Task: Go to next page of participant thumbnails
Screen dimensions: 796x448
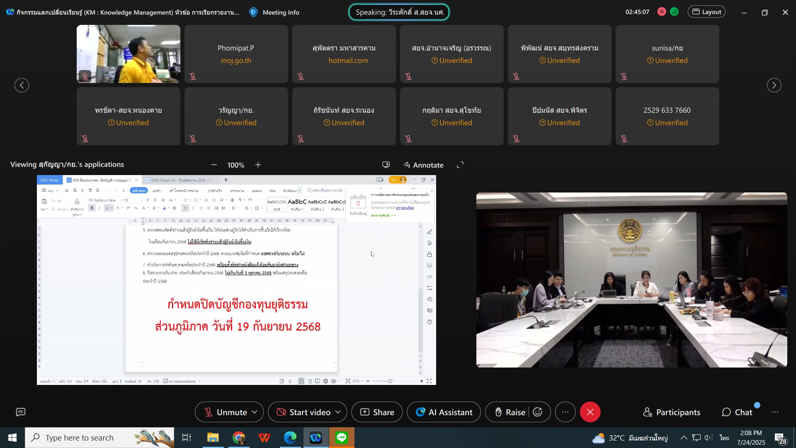Action: tap(774, 85)
